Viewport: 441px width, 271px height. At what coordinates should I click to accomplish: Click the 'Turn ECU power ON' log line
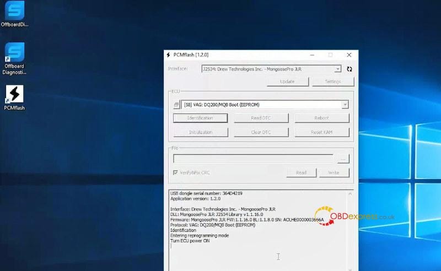[x=190, y=241]
